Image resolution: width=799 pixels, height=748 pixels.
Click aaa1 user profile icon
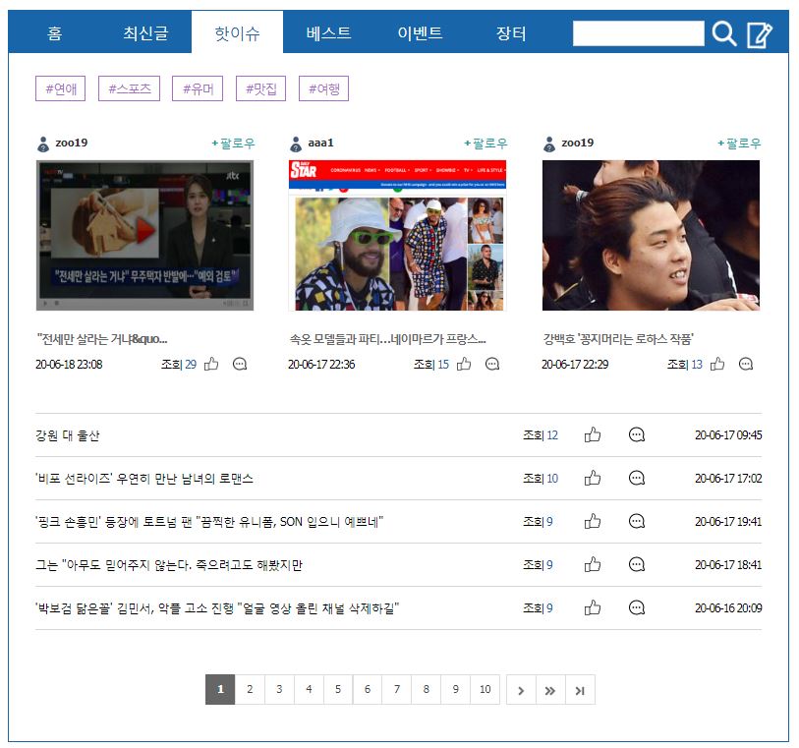(x=296, y=144)
